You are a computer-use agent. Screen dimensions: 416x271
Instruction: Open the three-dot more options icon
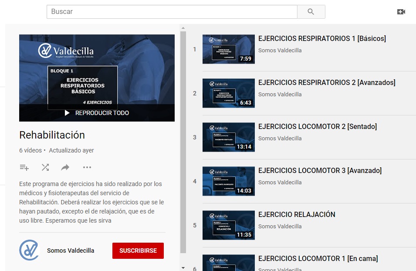[87, 167]
